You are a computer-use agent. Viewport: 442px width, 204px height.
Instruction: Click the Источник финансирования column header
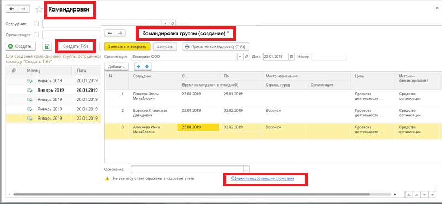pyautogui.click(x=418, y=80)
